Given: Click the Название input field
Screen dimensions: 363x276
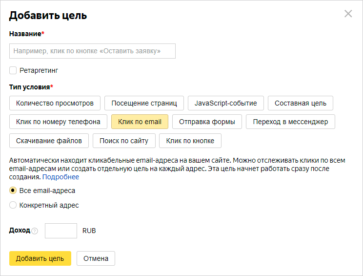Looking at the screenshot, I should pos(92,51).
